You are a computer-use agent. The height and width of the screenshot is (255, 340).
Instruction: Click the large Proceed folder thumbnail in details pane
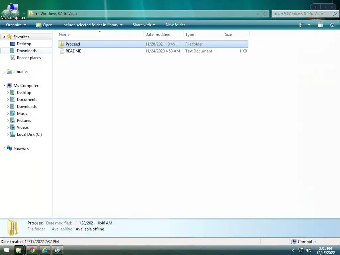point(13,227)
